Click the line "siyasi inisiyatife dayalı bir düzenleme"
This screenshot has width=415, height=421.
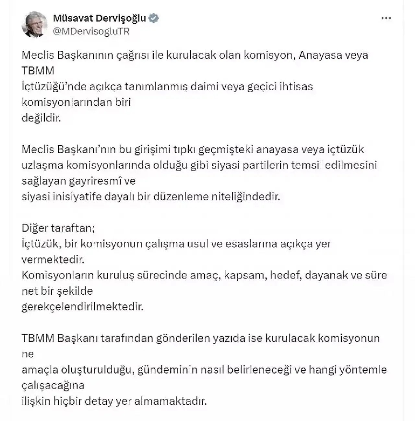click(150, 197)
